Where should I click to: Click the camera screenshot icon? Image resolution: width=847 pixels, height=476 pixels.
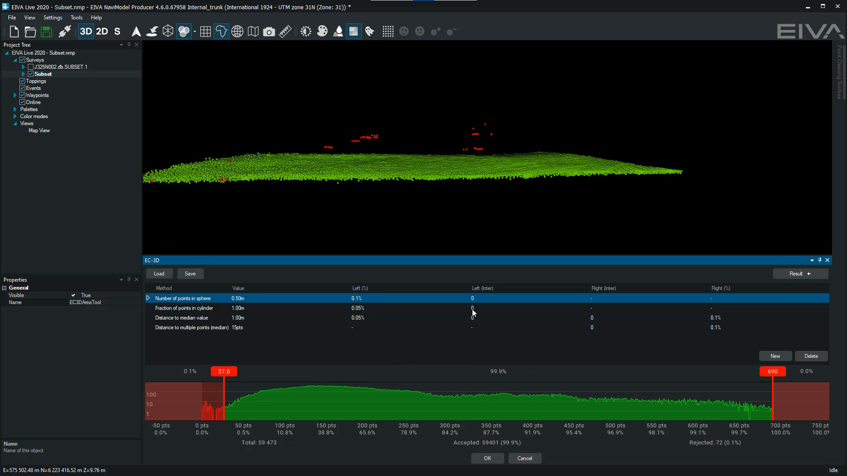click(269, 32)
